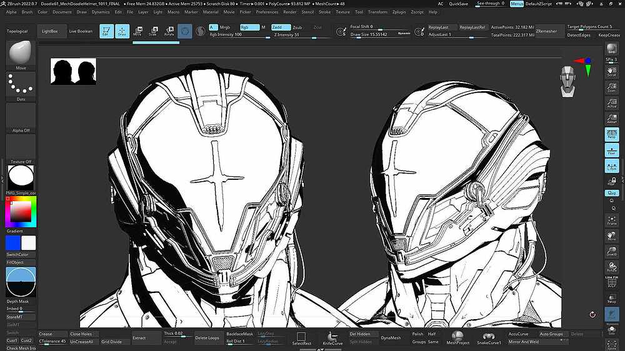Click the Extract button
This screenshot has height=351, width=625.
[x=147, y=338]
